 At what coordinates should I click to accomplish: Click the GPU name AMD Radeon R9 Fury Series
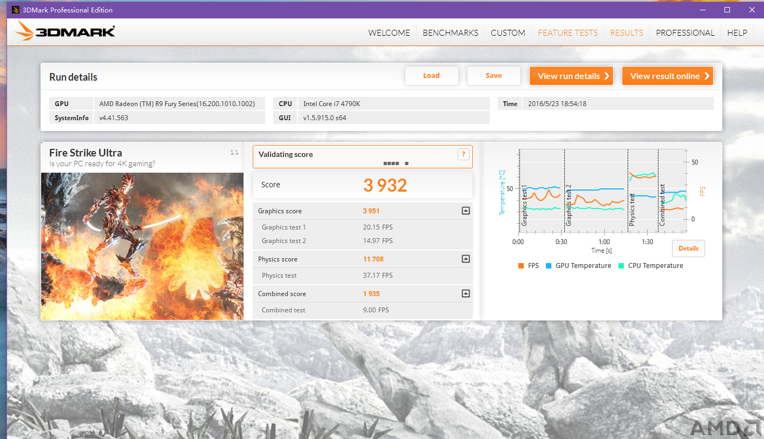tap(177, 104)
